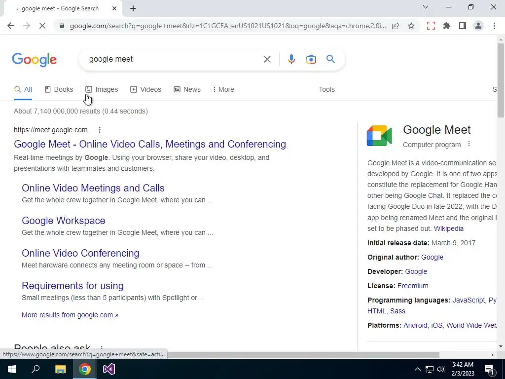The image size is (505, 379).
Task: Switch to the Images tab
Action: pyautogui.click(x=102, y=90)
